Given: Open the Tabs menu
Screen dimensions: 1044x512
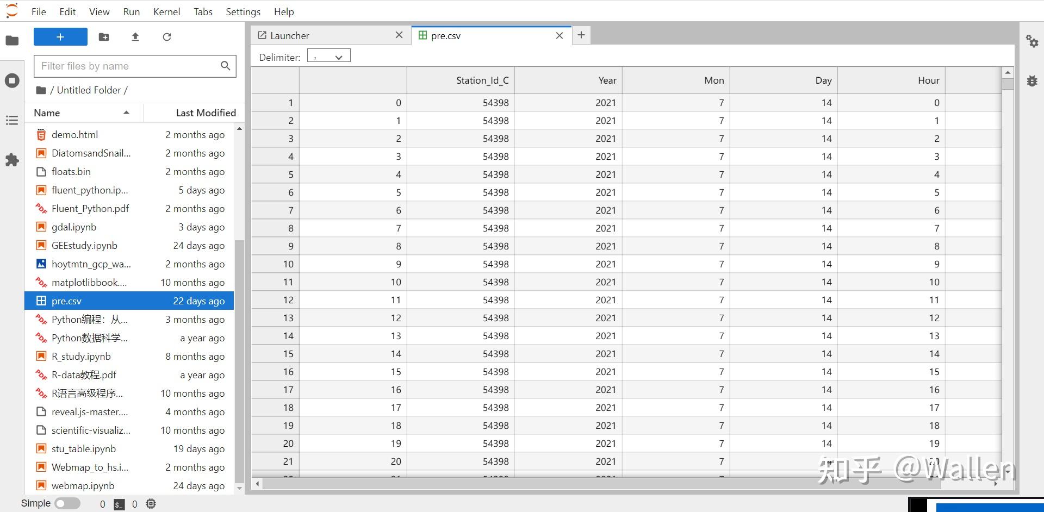Looking at the screenshot, I should pyautogui.click(x=203, y=11).
